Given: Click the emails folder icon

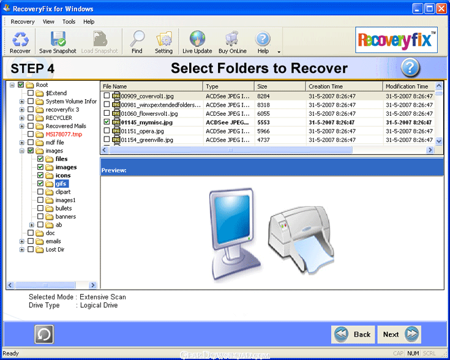Looking at the screenshot, I should [x=40, y=241].
